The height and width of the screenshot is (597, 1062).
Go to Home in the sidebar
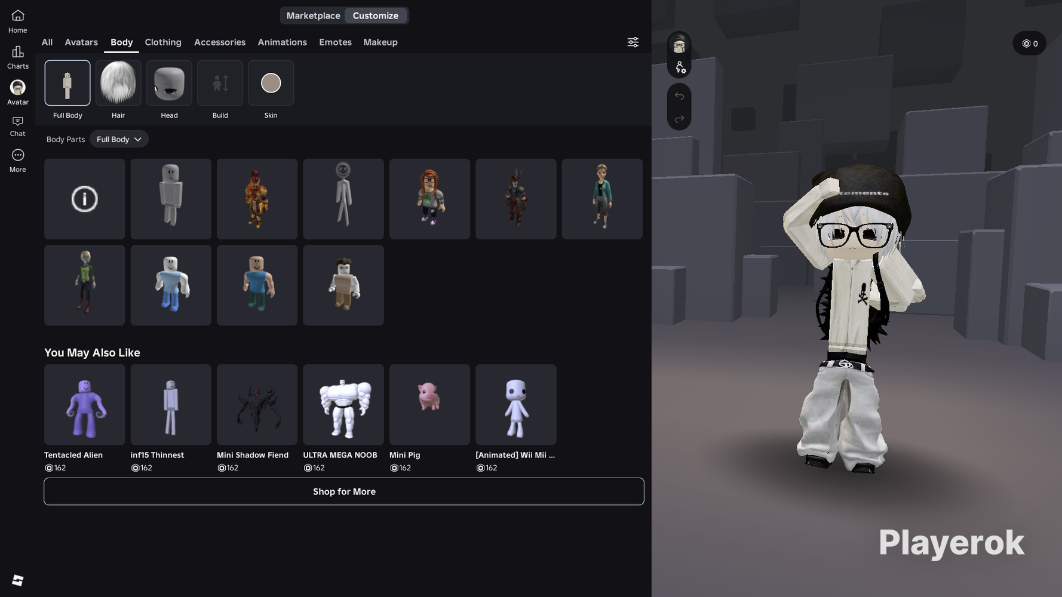pos(17,21)
